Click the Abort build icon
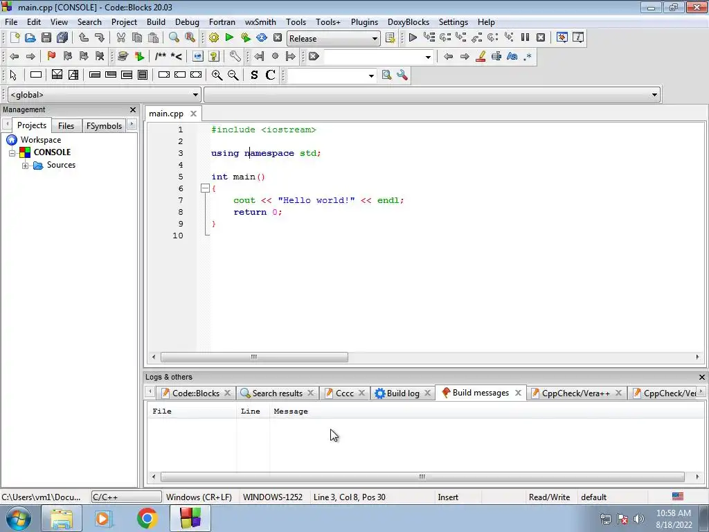 [278, 37]
